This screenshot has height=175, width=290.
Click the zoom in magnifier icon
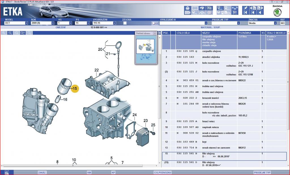(4, 33)
